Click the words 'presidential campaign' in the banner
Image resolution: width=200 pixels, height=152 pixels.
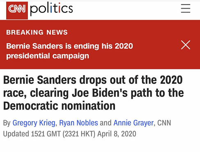click(48, 56)
